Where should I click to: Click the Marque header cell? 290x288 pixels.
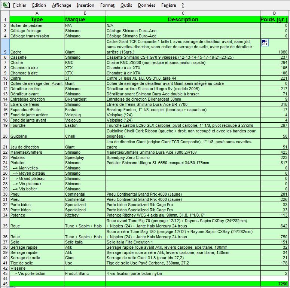[x=85, y=19]
